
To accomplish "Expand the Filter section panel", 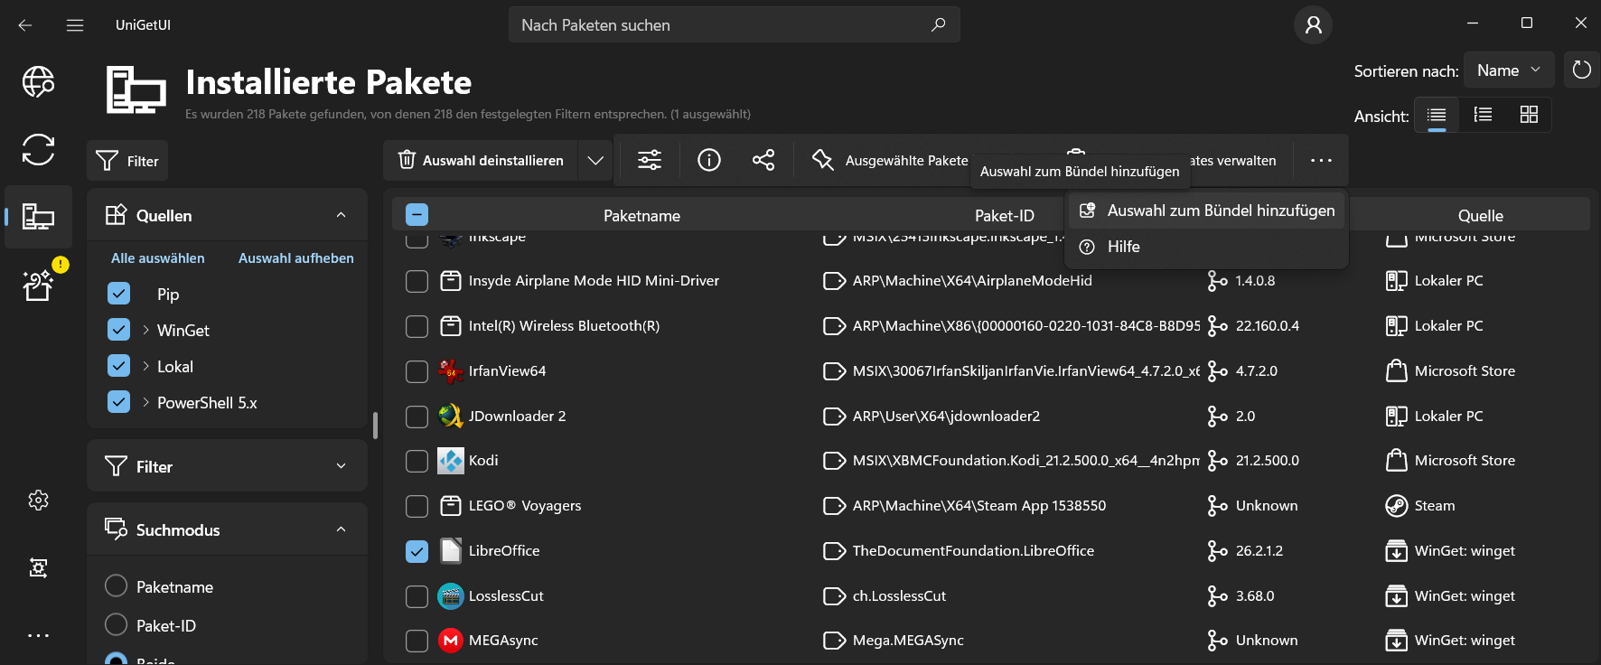I will click(x=227, y=466).
